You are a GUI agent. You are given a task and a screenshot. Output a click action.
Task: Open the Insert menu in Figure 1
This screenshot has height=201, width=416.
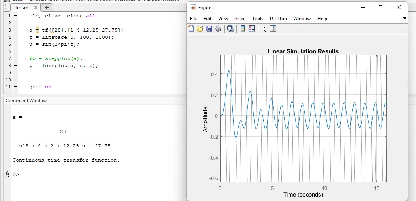pos(240,19)
